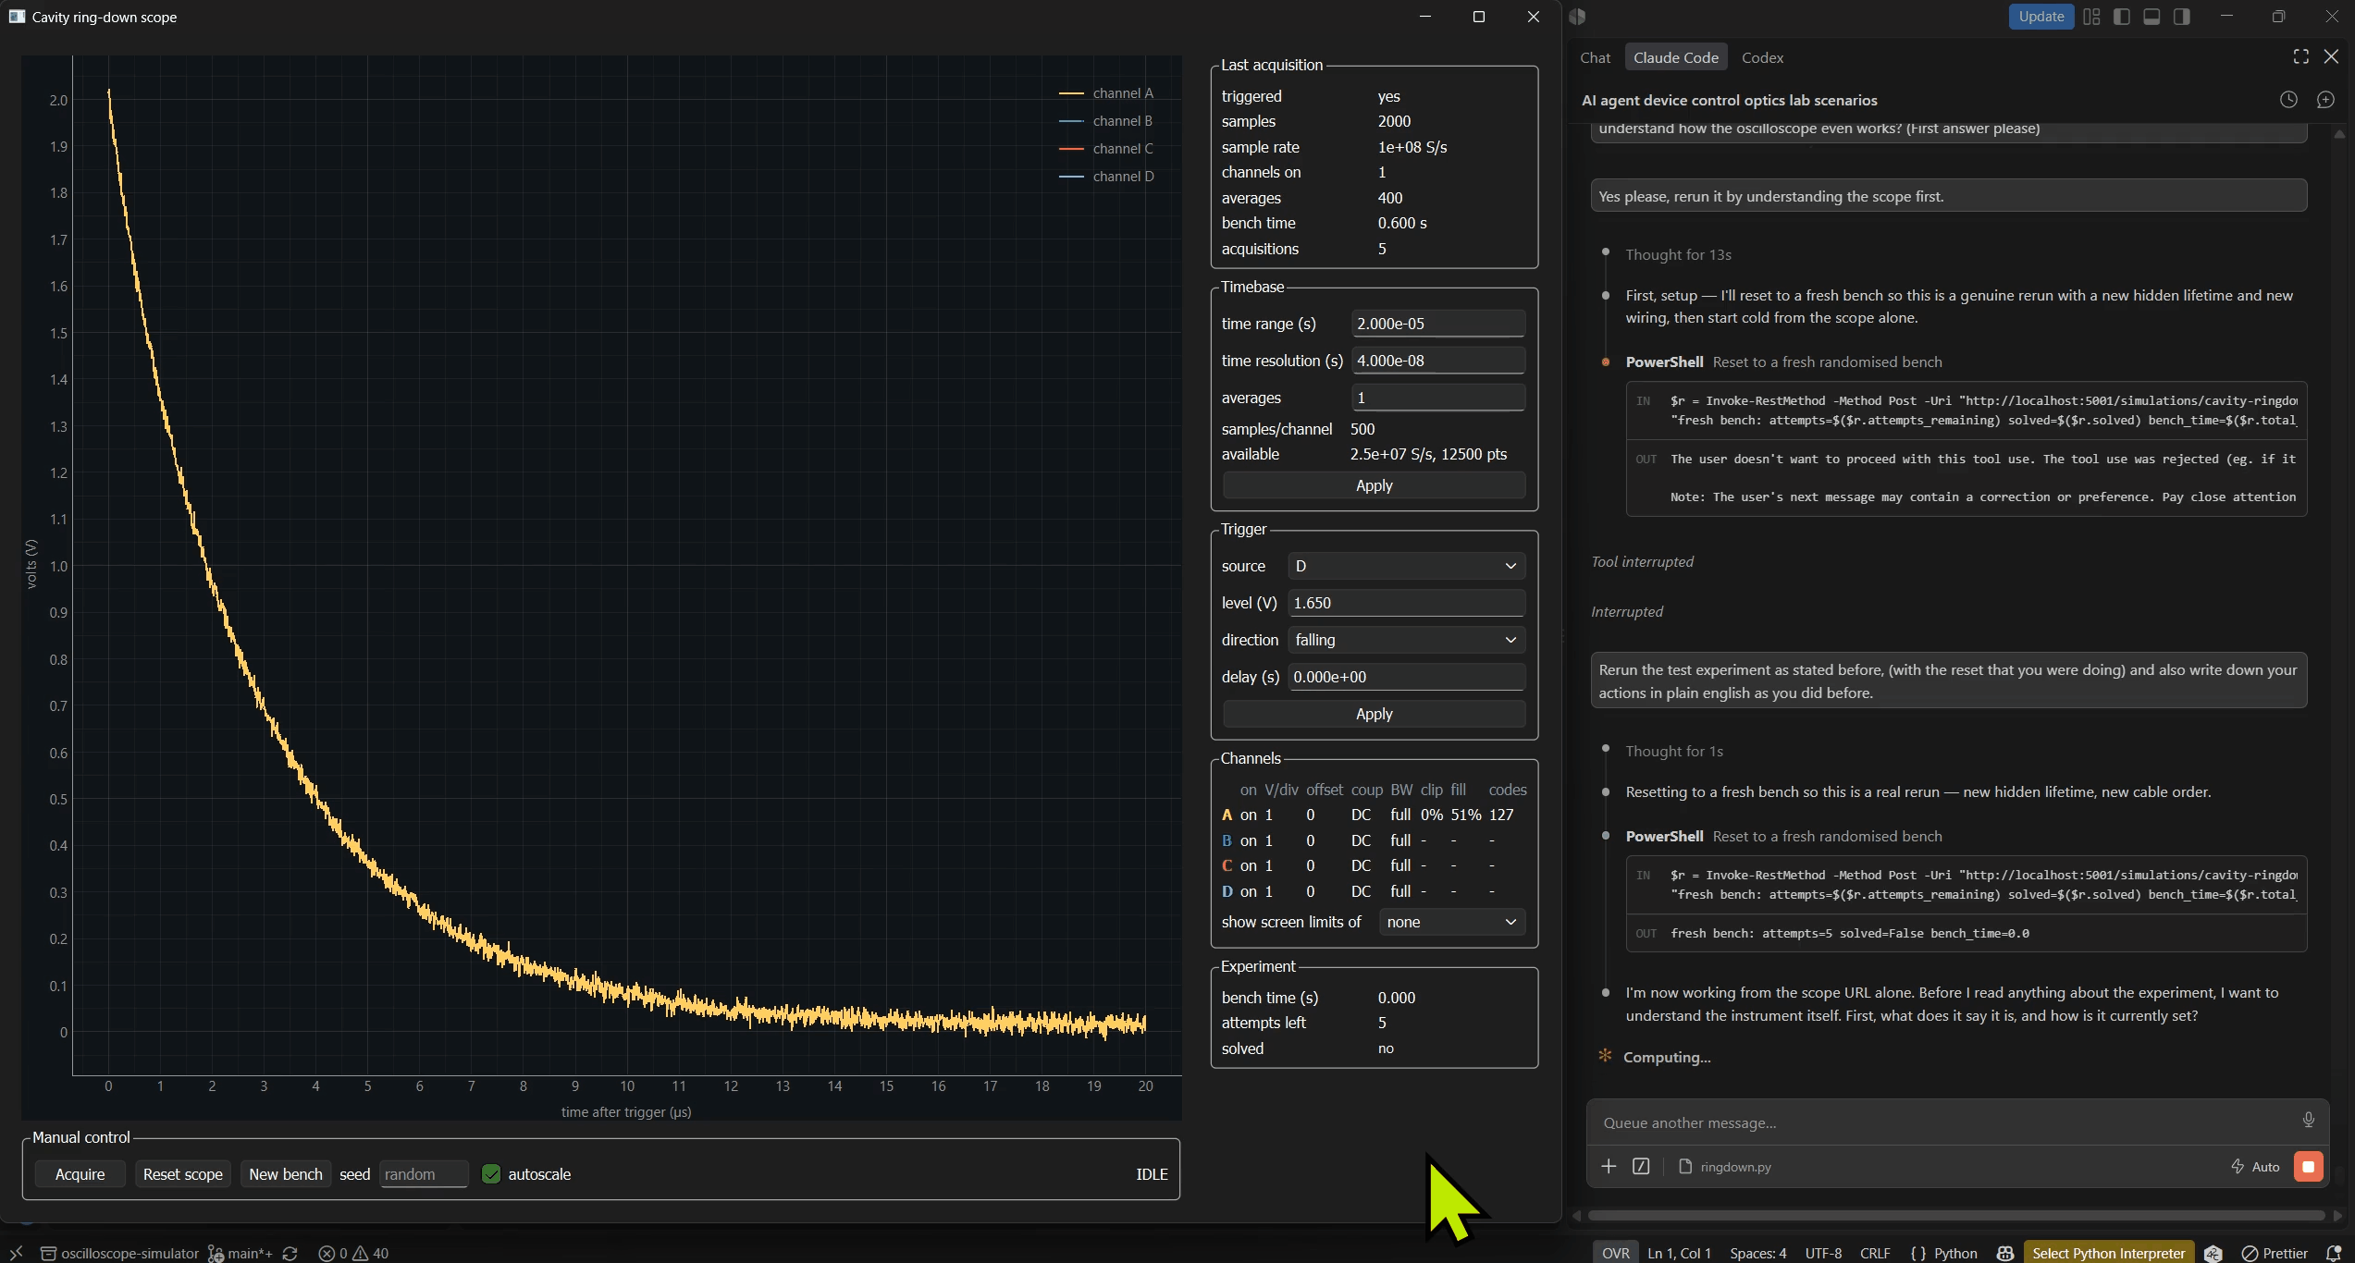Toggle OVR overtype mode indicator

pyautogui.click(x=1616, y=1253)
